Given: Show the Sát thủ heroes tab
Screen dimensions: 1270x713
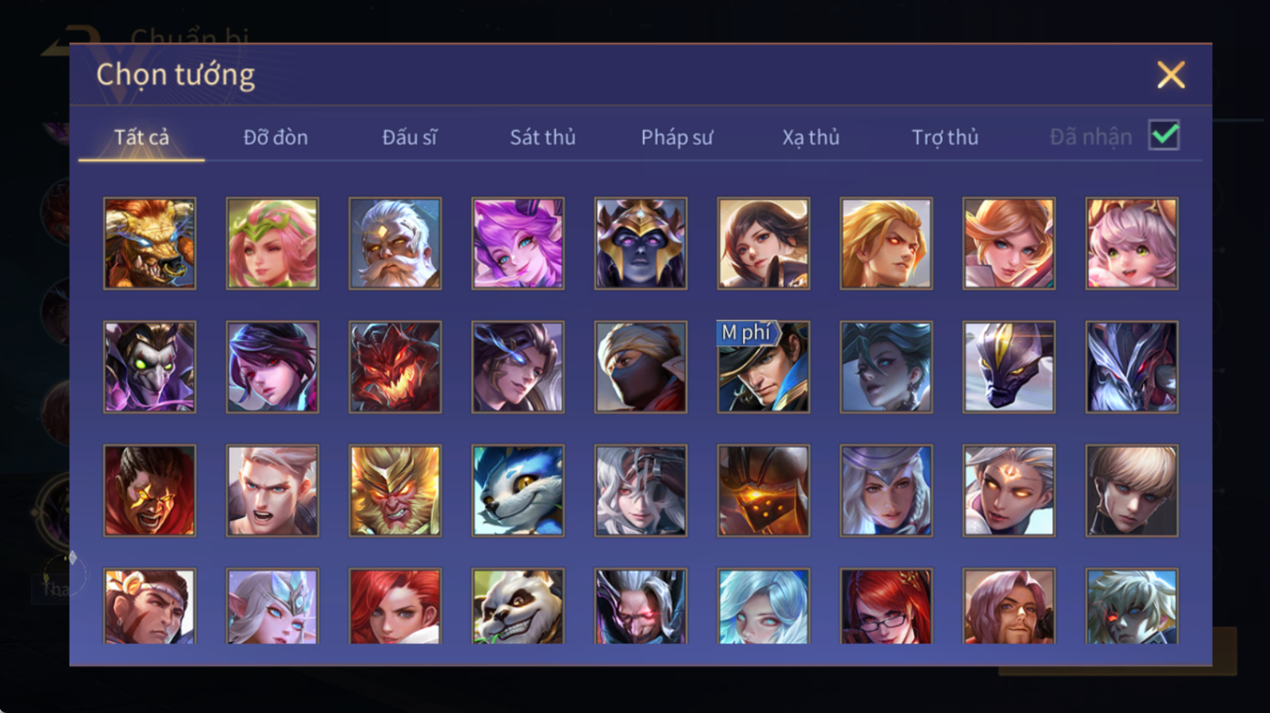Looking at the screenshot, I should (x=543, y=137).
